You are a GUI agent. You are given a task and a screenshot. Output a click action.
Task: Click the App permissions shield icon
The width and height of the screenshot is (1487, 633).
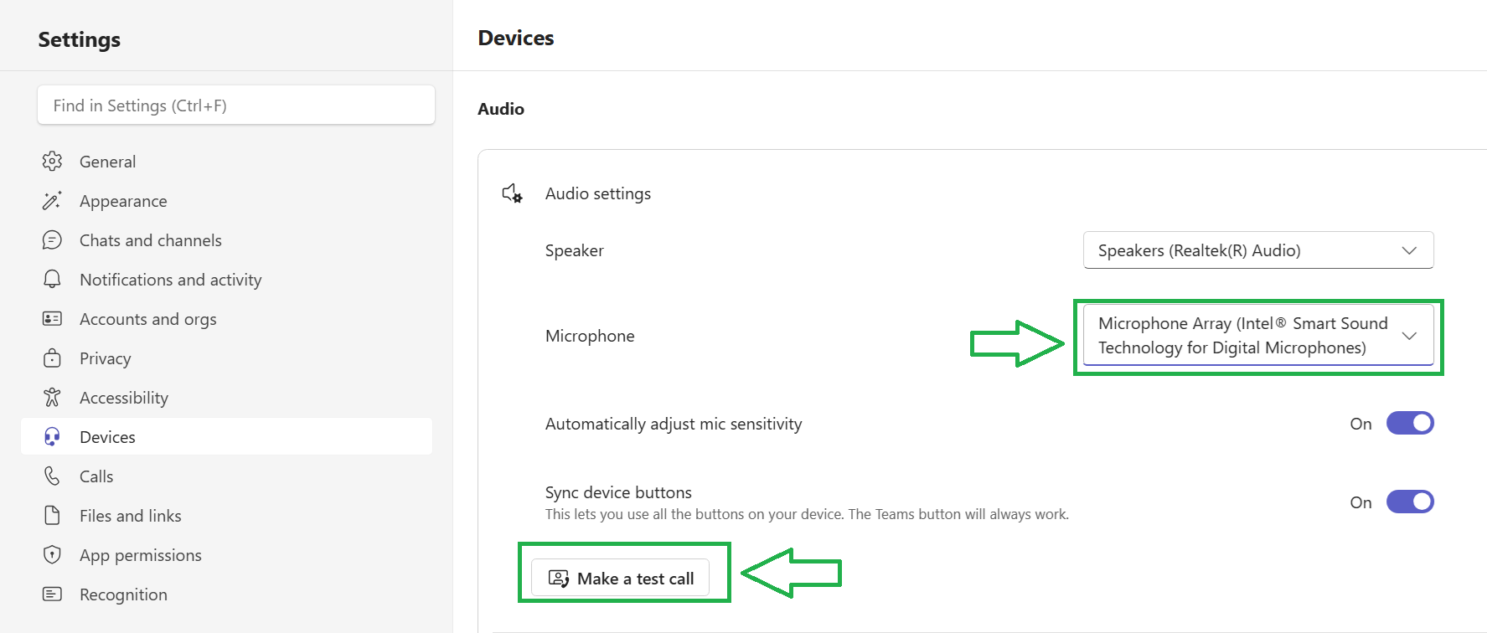tap(52, 554)
